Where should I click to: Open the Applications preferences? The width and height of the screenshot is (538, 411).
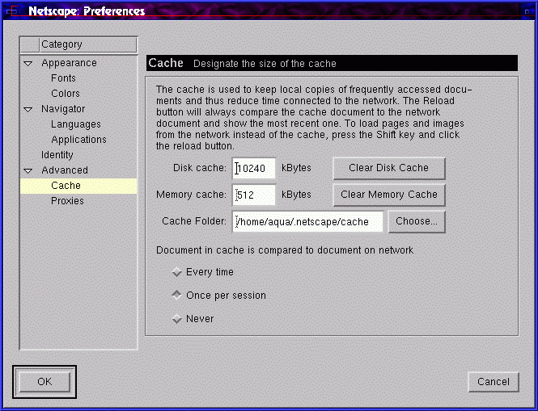pos(78,140)
